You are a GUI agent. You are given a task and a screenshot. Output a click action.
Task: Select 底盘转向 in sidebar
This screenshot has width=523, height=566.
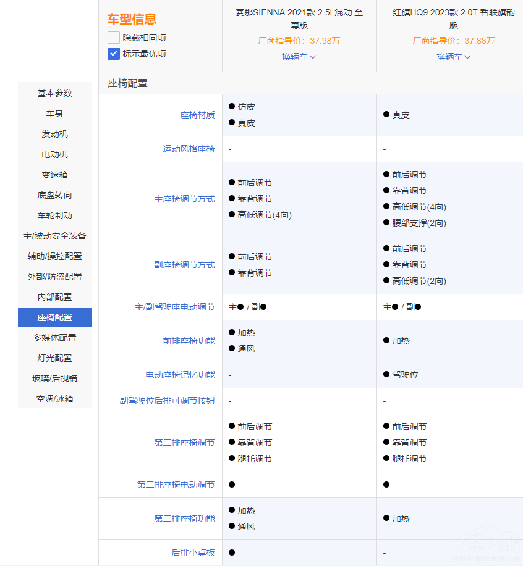[x=55, y=195]
